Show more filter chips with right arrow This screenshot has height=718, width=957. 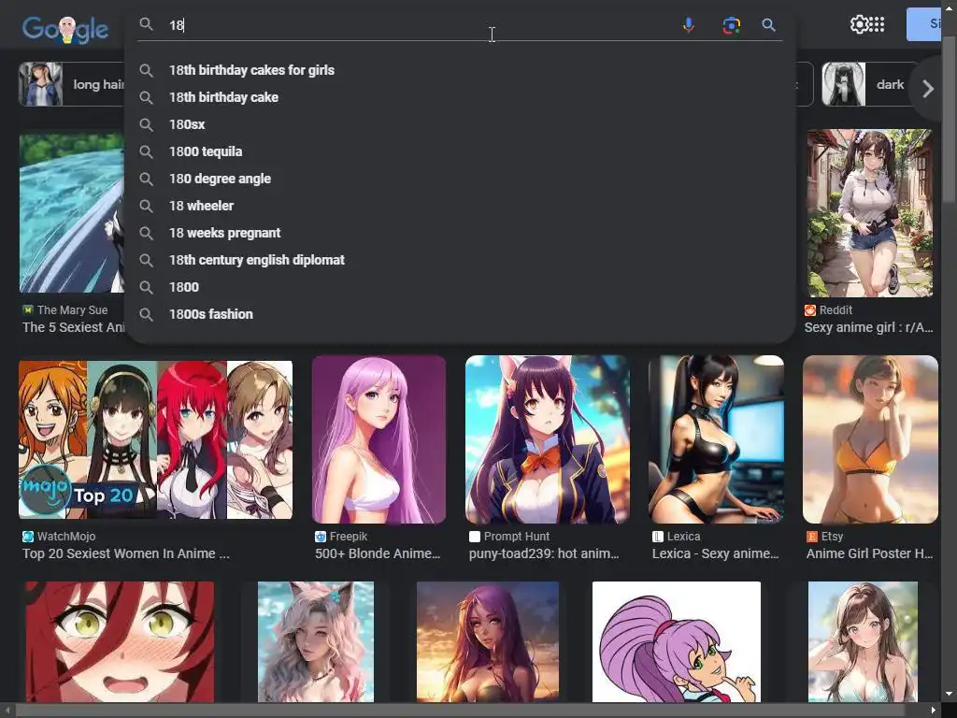(x=928, y=89)
